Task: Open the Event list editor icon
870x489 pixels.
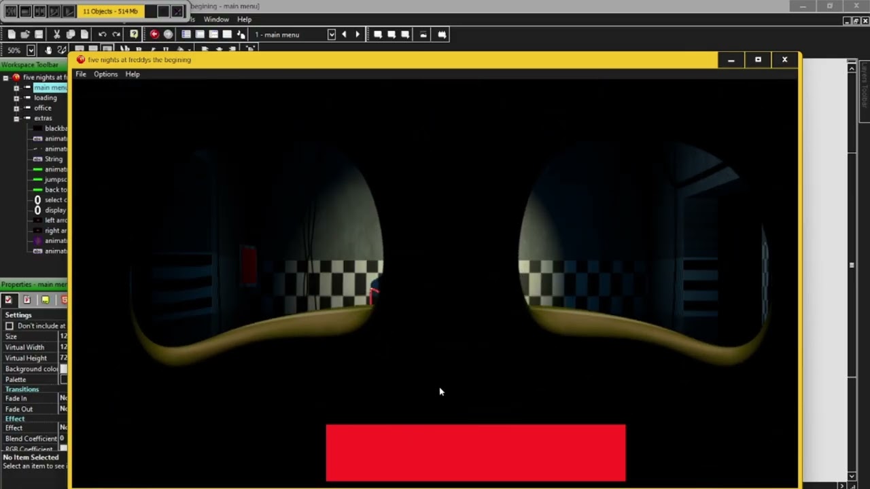Action: click(227, 35)
